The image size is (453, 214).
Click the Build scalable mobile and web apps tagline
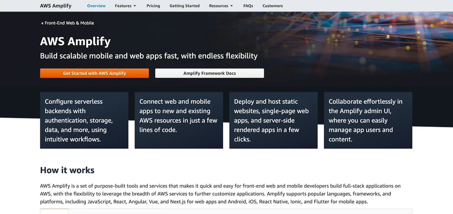[x=149, y=56]
